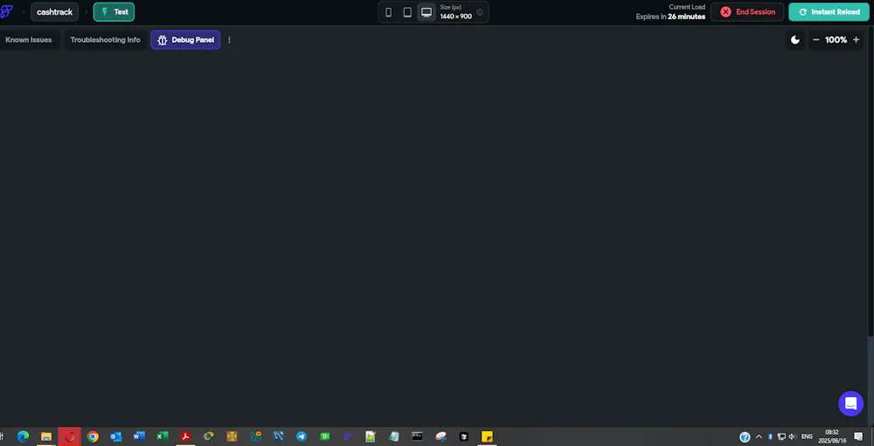Open the three-dot more options menu
This screenshot has width=874, height=446.
229,40
